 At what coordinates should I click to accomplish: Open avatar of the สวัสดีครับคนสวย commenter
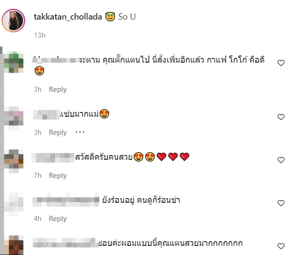[x=14, y=160]
